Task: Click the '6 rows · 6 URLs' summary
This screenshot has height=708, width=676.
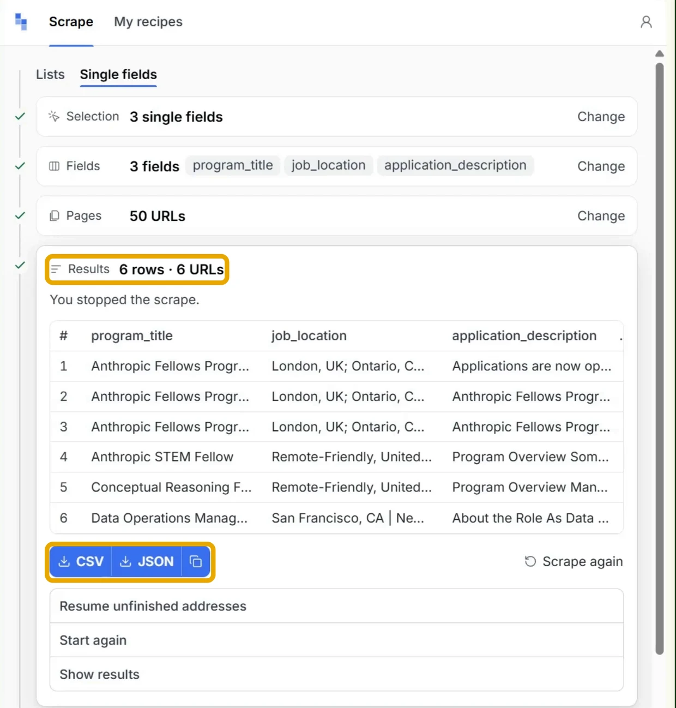Action: [x=172, y=269]
